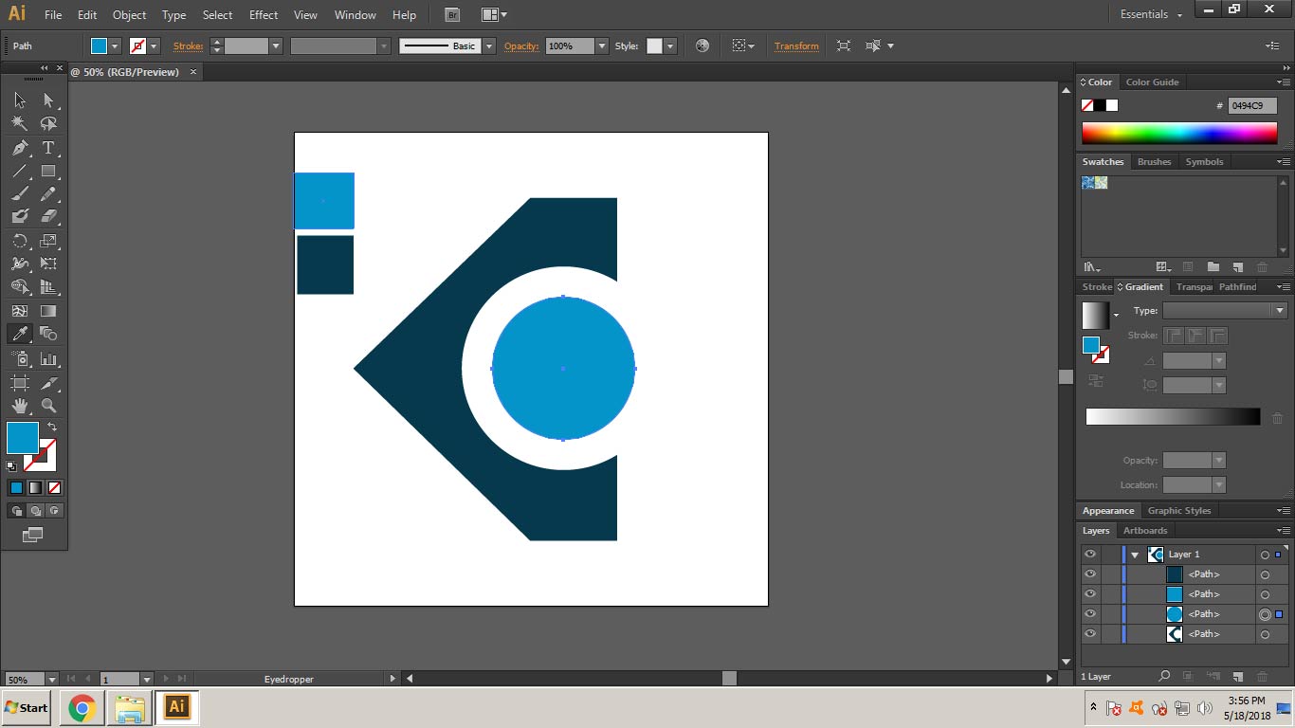Click Windows Start button

point(27,707)
